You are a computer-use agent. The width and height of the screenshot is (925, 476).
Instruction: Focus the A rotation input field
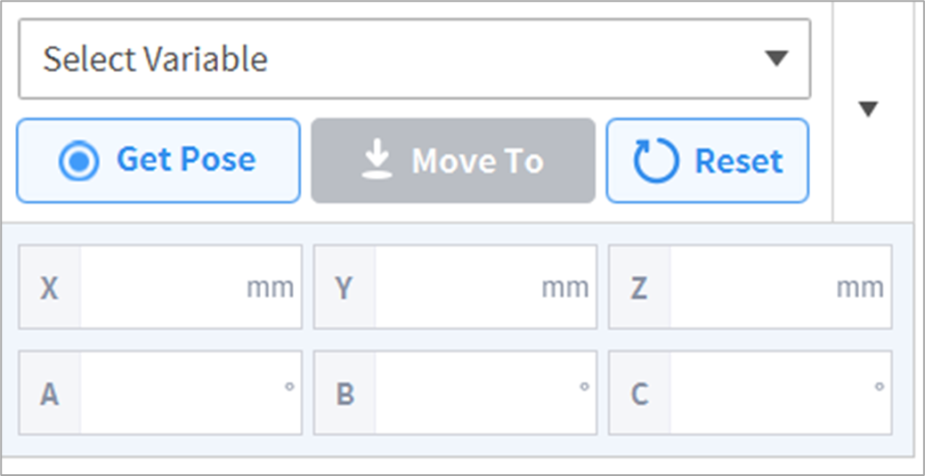click(x=178, y=393)
